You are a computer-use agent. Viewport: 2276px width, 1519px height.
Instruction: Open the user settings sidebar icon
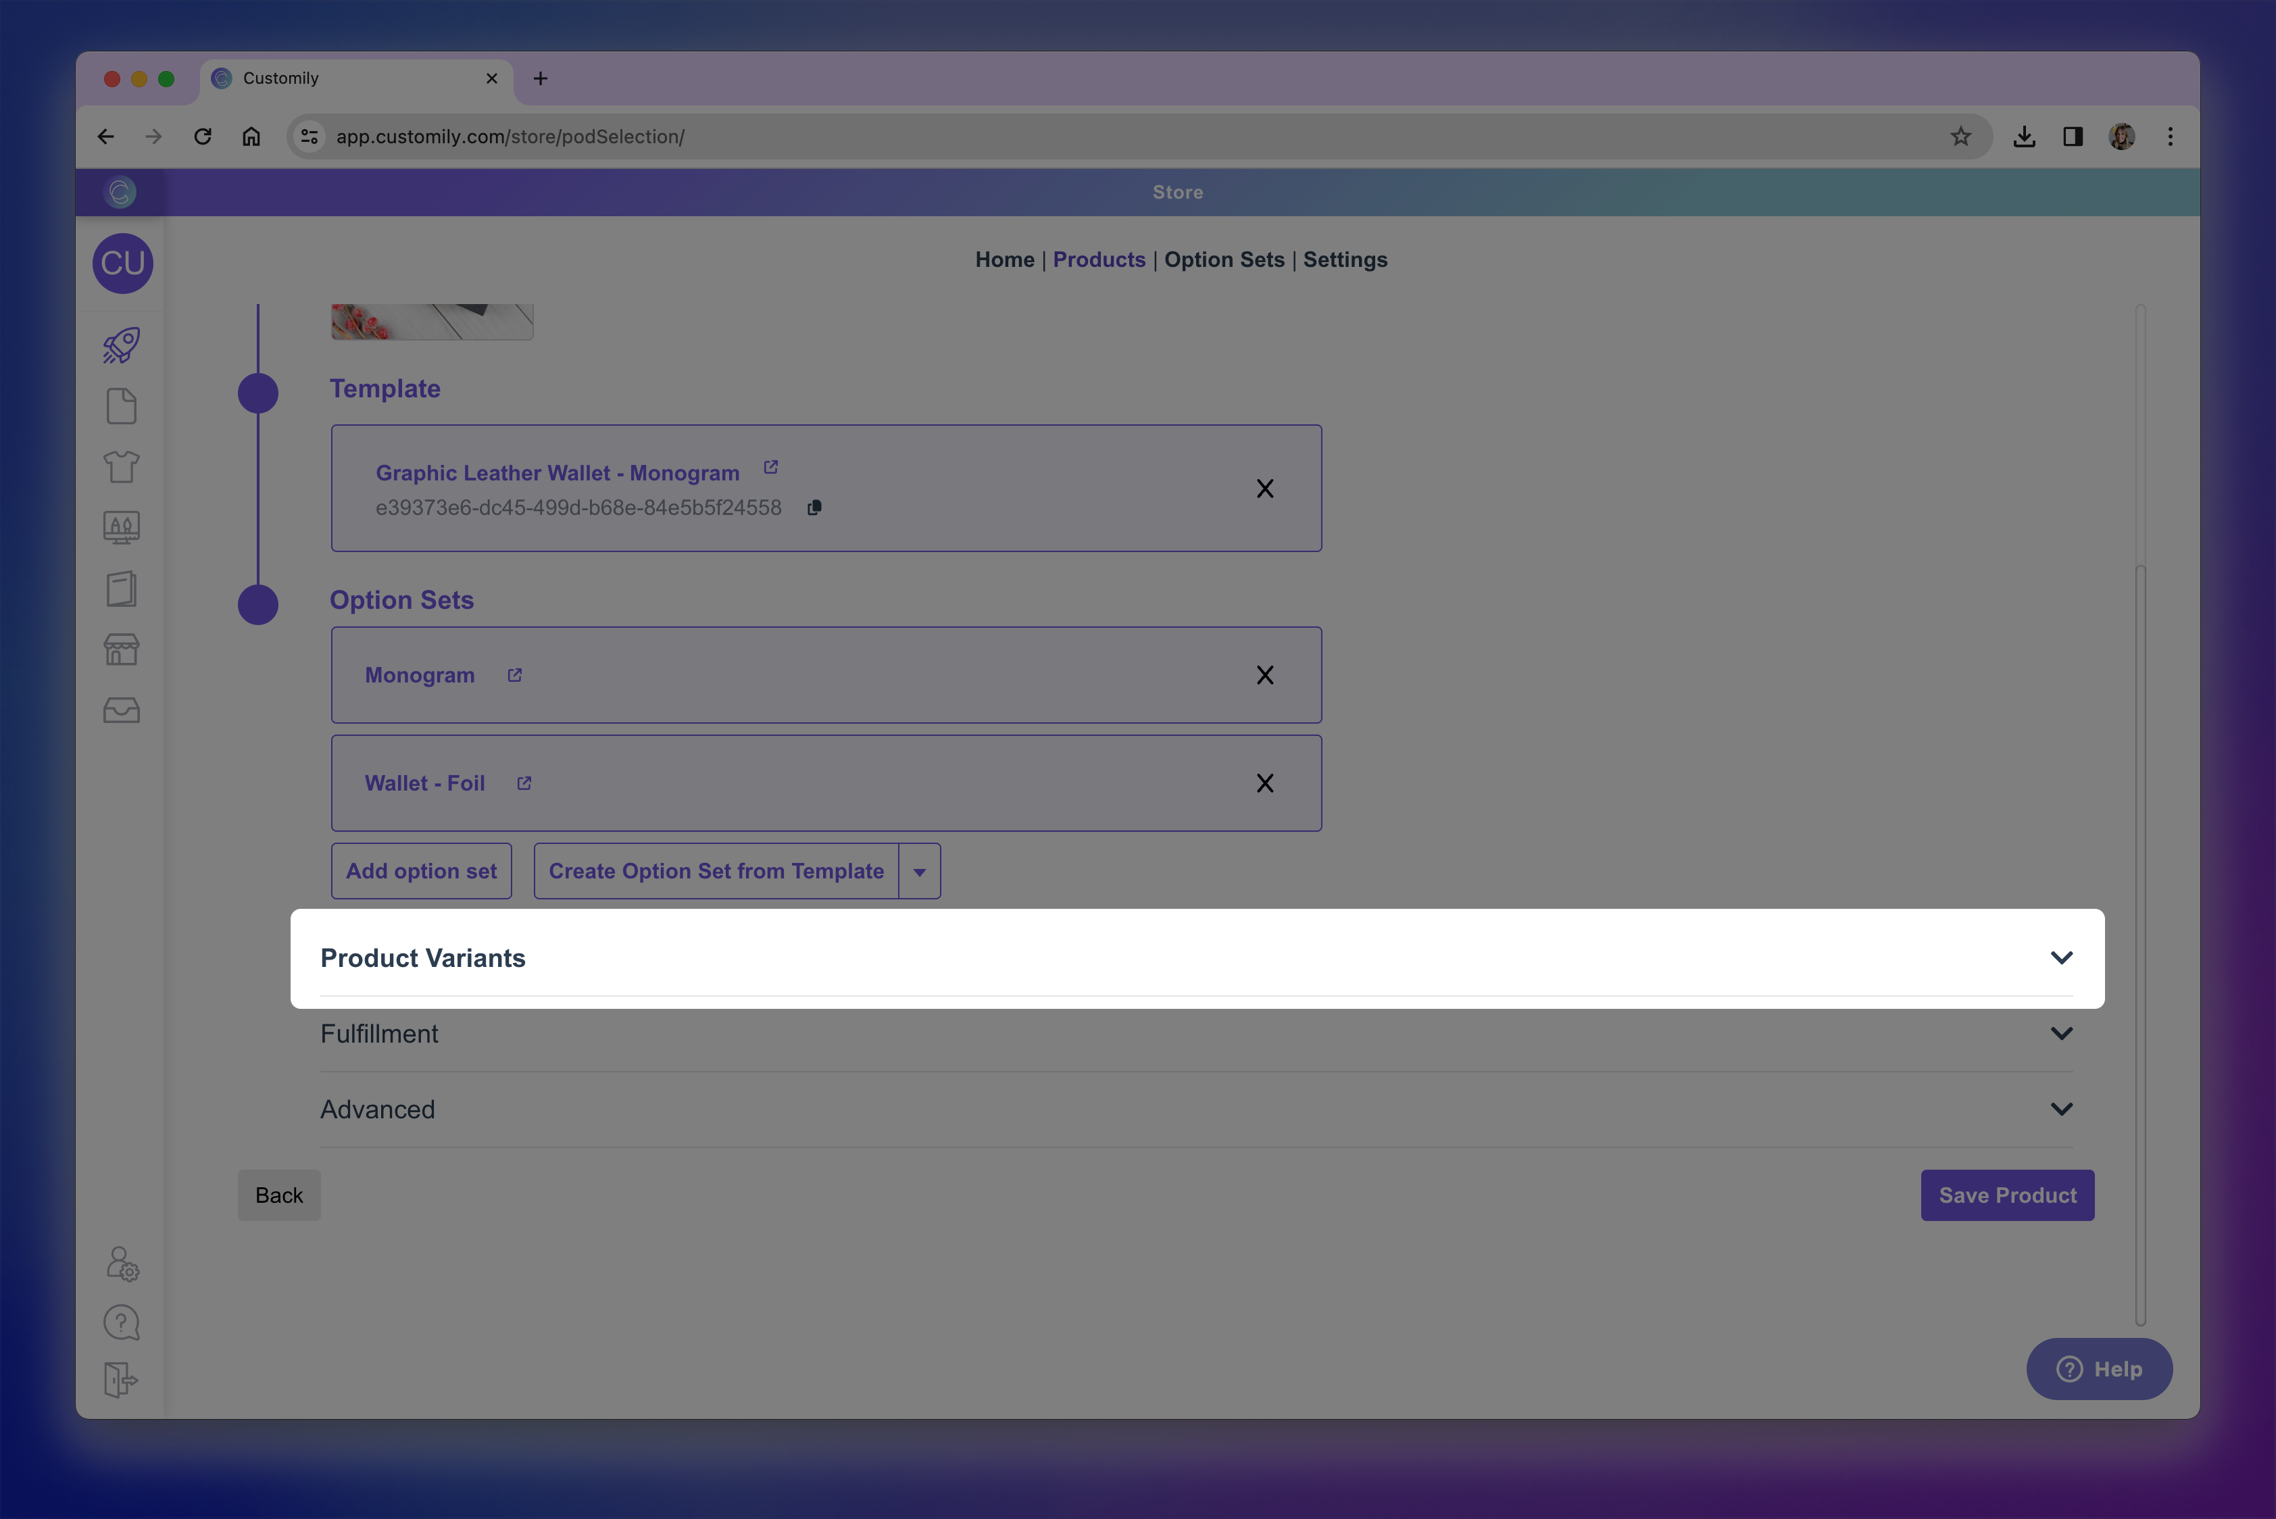121,1264
